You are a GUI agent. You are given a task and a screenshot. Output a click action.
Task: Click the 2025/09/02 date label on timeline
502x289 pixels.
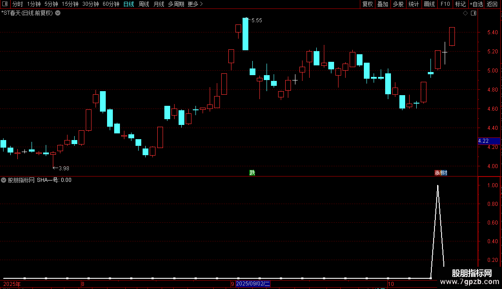tap(253, 284)
